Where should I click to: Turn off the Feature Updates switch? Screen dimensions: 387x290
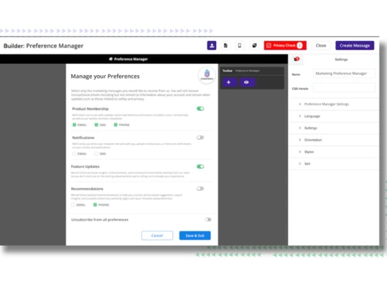coord(200,166)
